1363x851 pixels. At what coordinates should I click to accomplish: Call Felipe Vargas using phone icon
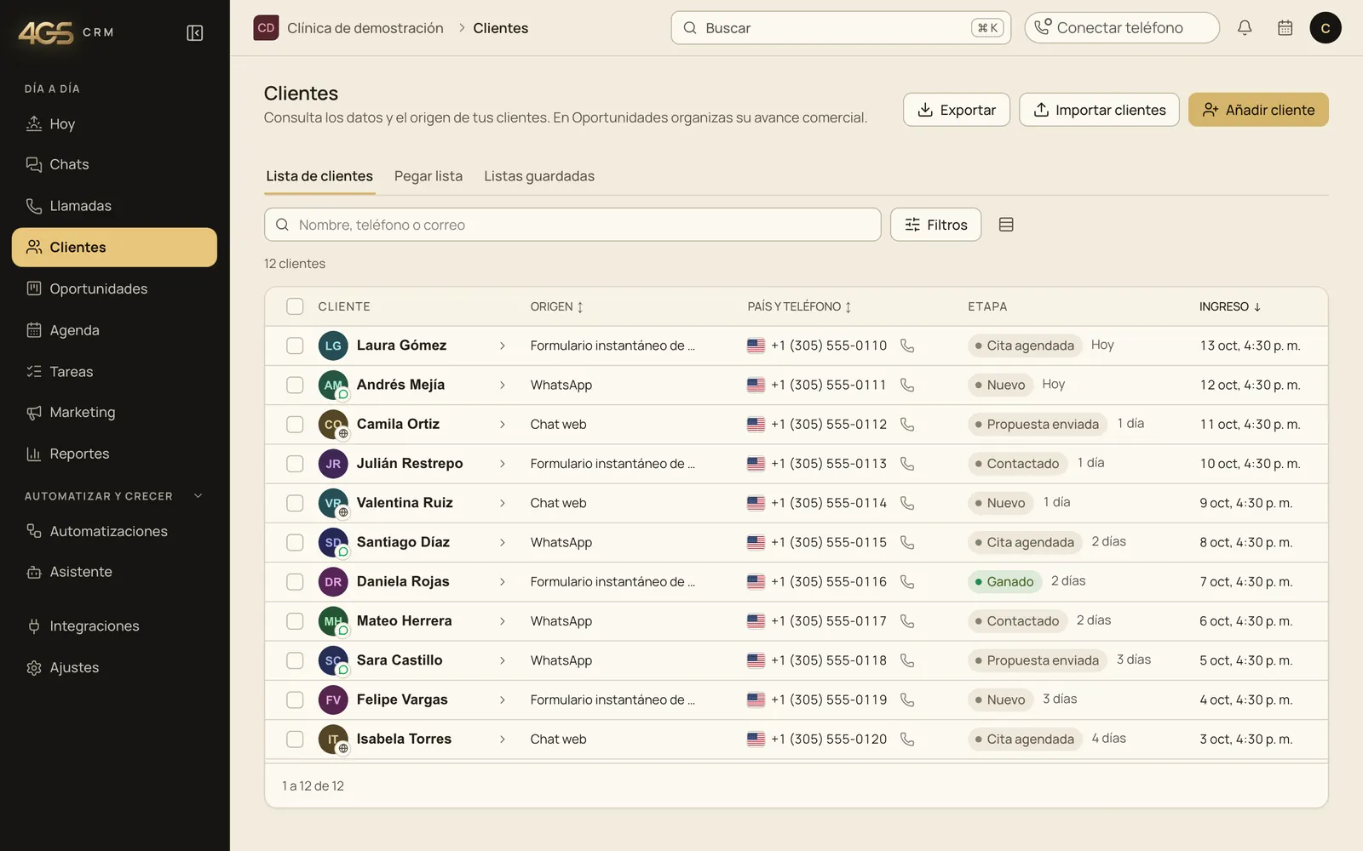click(x=907, y=700)
